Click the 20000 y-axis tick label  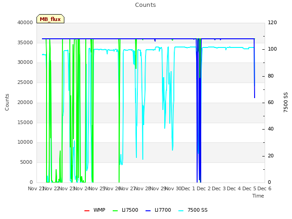pyautogui.click(x=25, y=102)
